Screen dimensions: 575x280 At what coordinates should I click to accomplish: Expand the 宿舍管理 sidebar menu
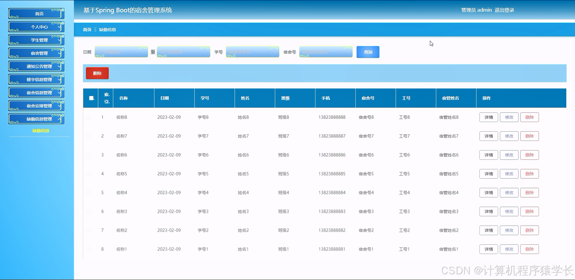pos(36,53)
